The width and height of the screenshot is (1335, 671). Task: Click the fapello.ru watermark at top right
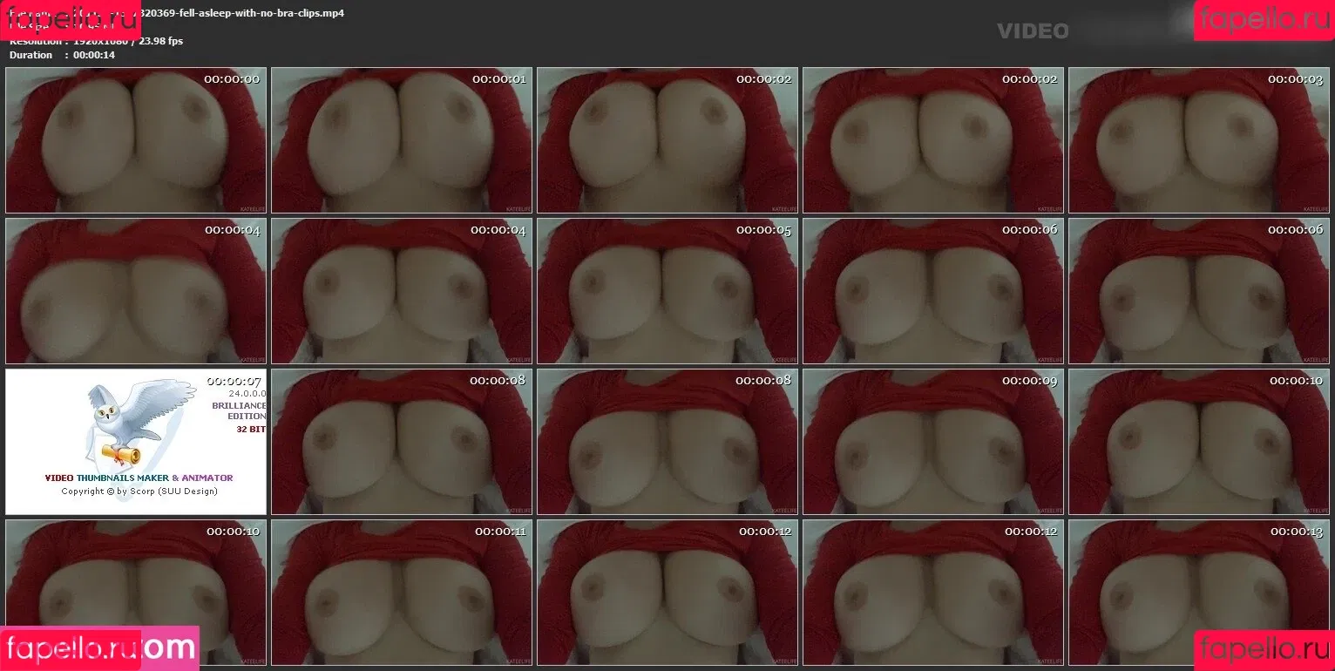[x=1264, y=18]
